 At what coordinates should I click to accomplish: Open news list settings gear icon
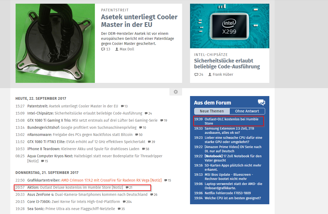point(176,92)
